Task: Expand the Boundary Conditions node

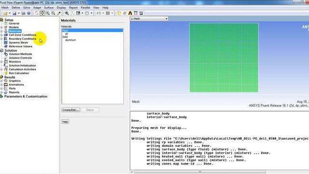Action: (1, 39)
